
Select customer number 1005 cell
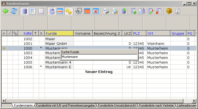point(26,62)
